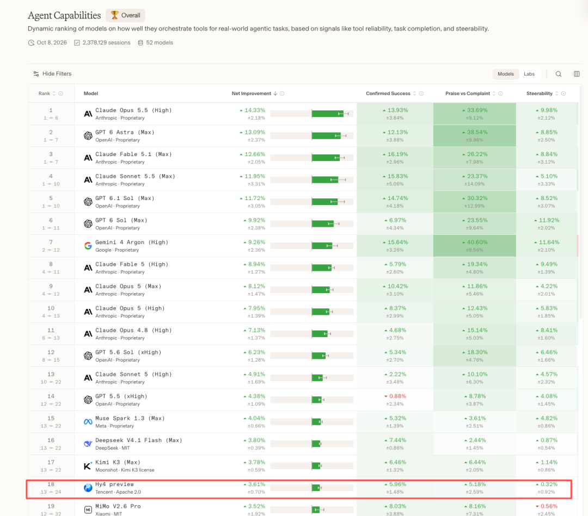Click the Model column header
Image resolution: width=588 pixels, height=516 pixels.
91,94
